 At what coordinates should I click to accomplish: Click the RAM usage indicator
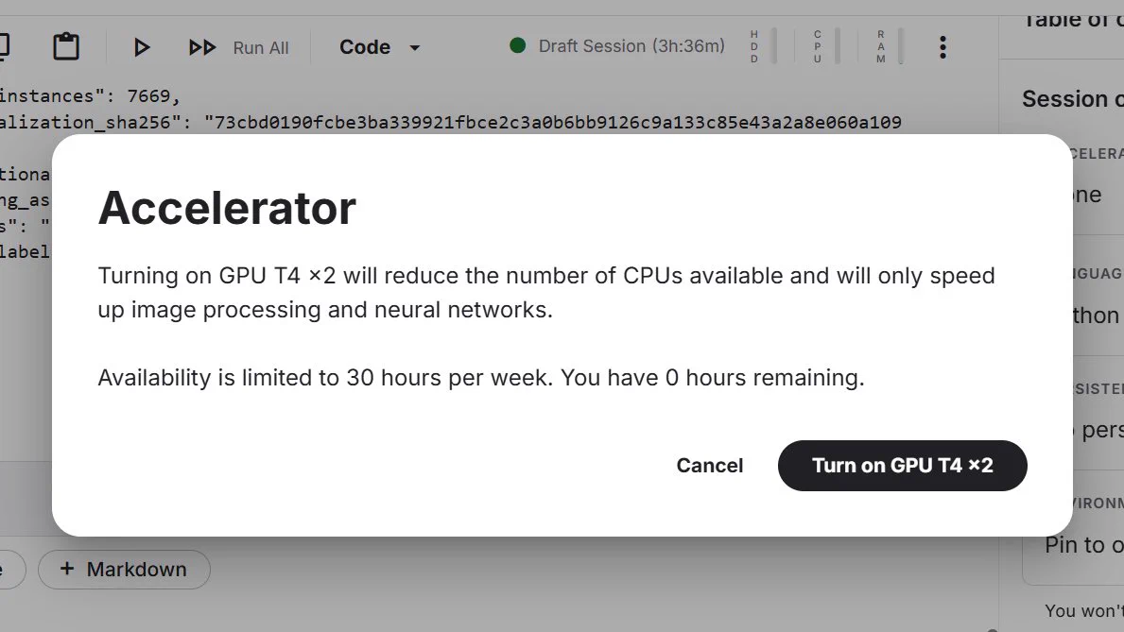[x=890, y=46]
